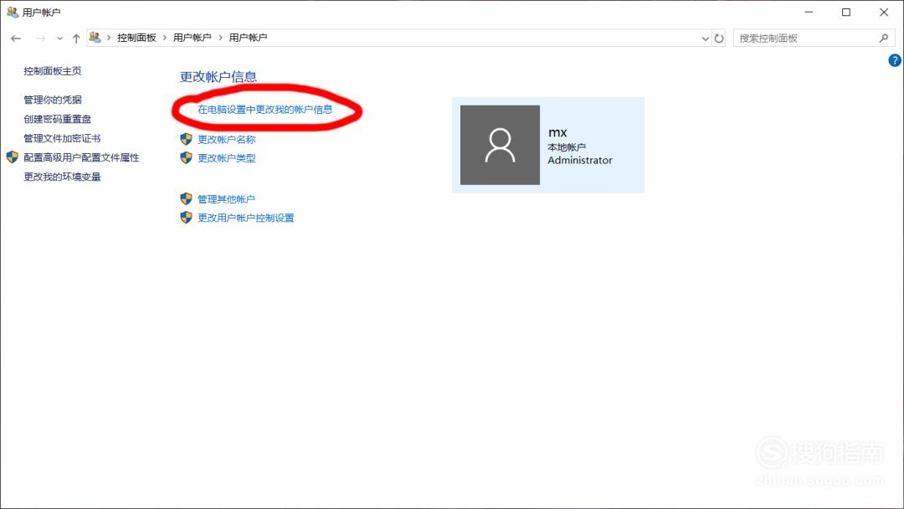Go up one level with the Up arrow
Screen dimensions: 904x509
tap(76, 38)
